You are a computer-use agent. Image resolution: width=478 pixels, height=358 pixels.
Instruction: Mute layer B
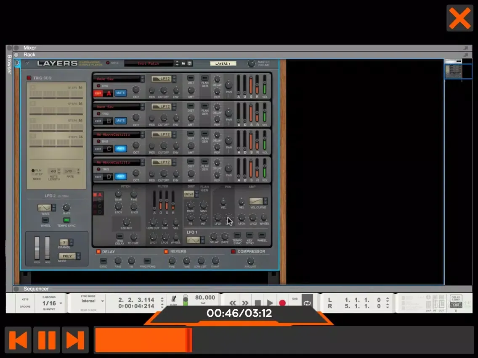click(x=120, y=121)
